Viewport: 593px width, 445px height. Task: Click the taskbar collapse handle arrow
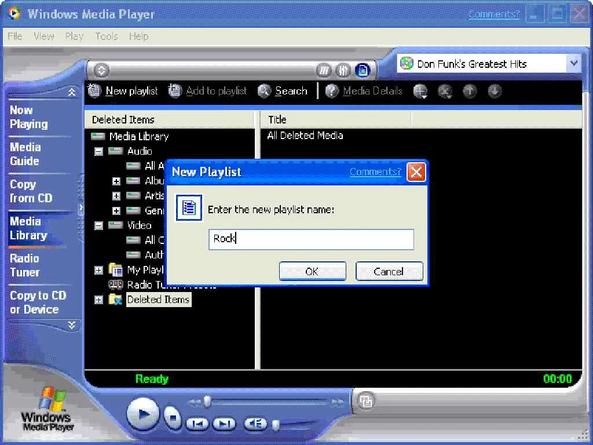[80, 207]
